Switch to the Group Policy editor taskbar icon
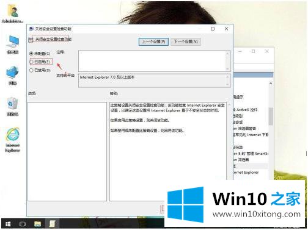This screenshot has height=230, width=308. click(52, 224)
